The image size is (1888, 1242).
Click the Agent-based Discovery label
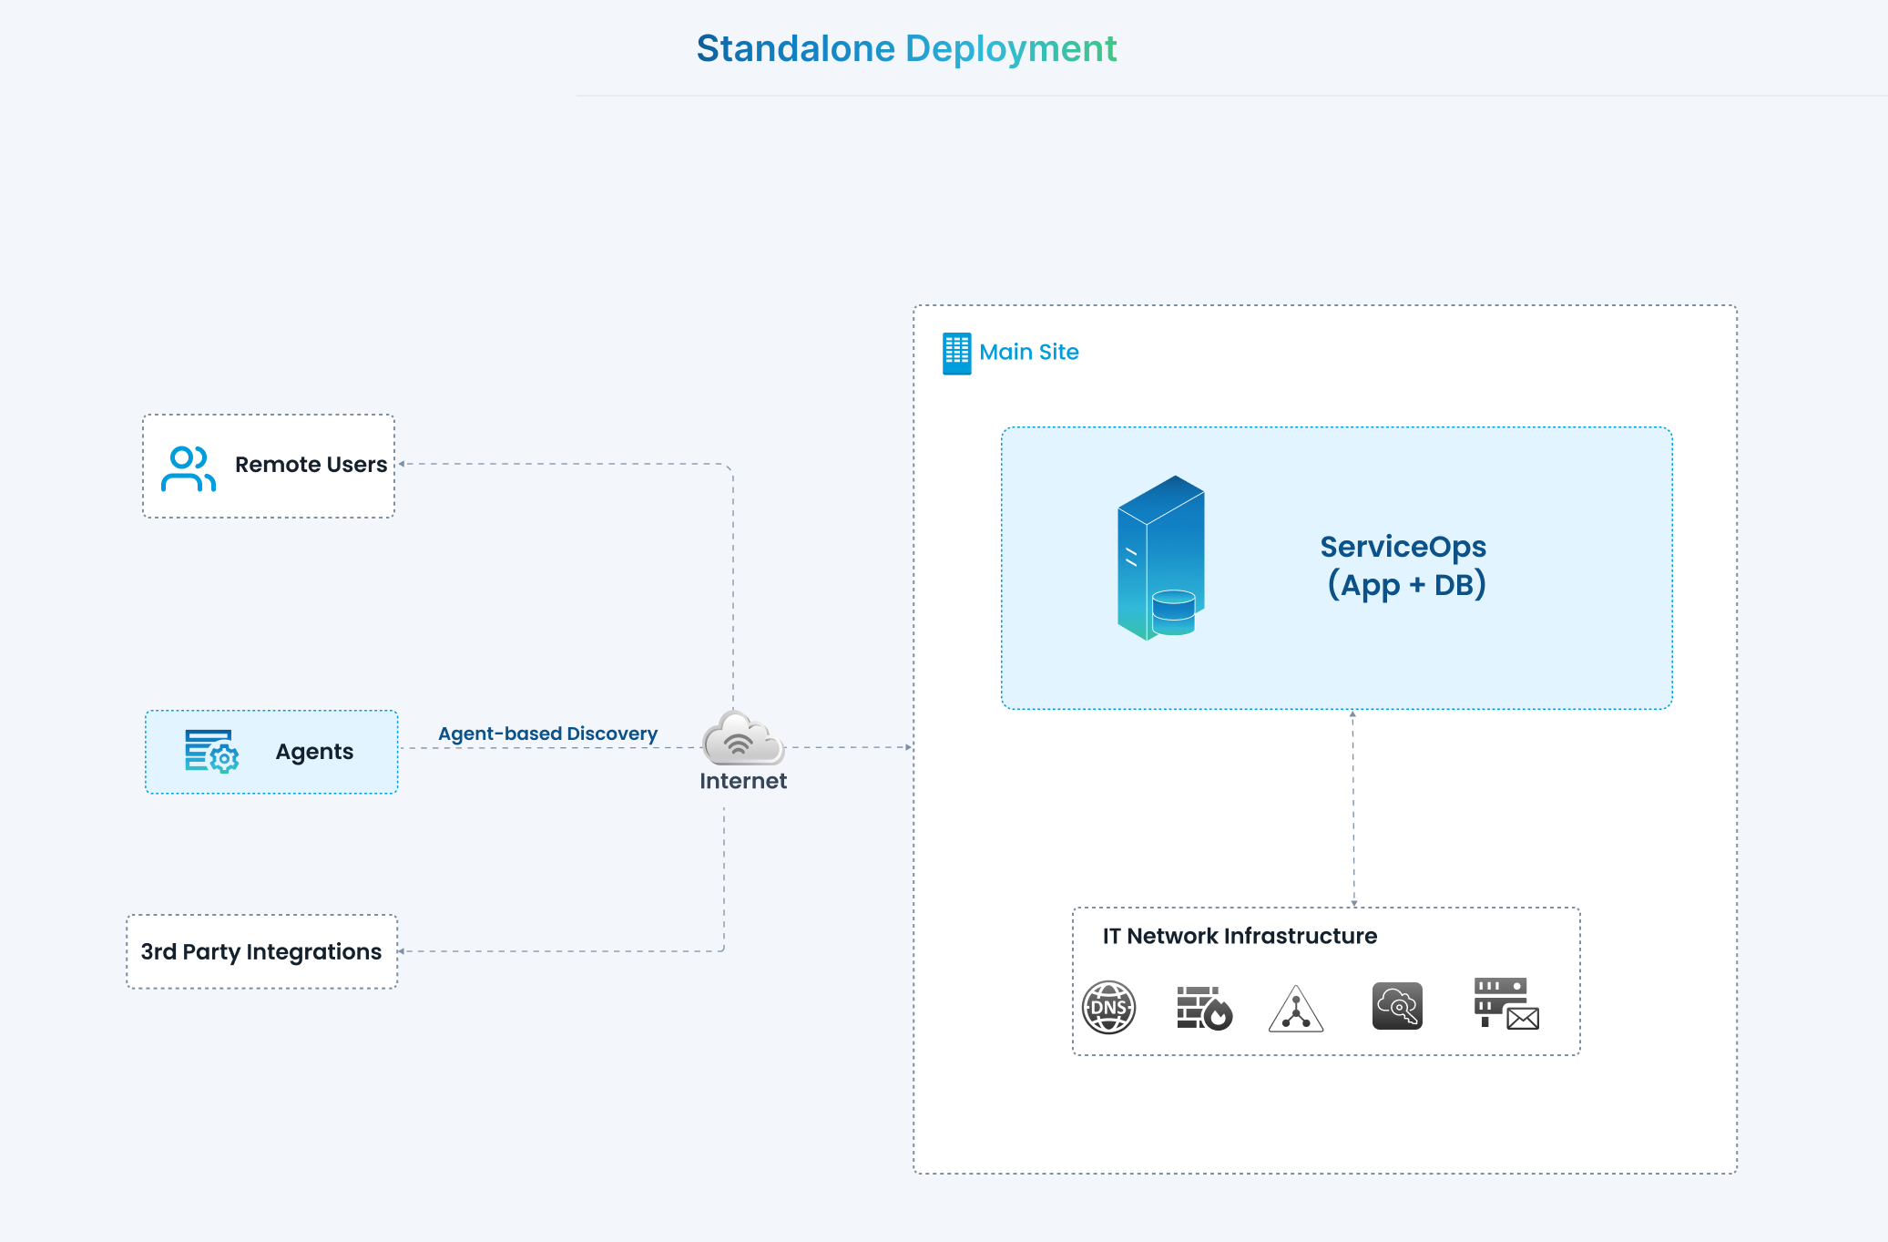tap(547, 734)
